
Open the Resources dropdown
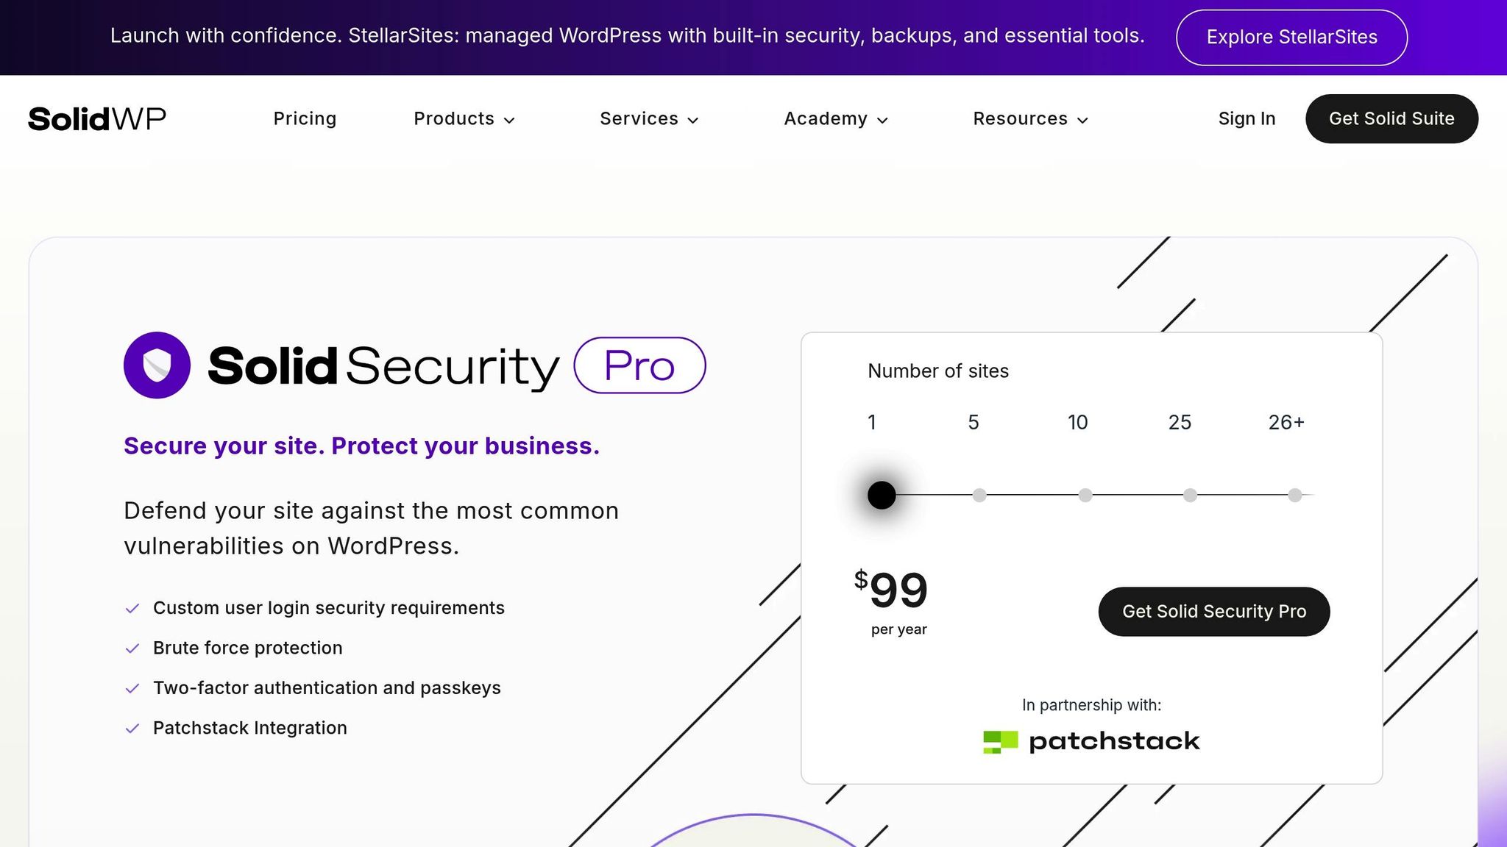1029,118
